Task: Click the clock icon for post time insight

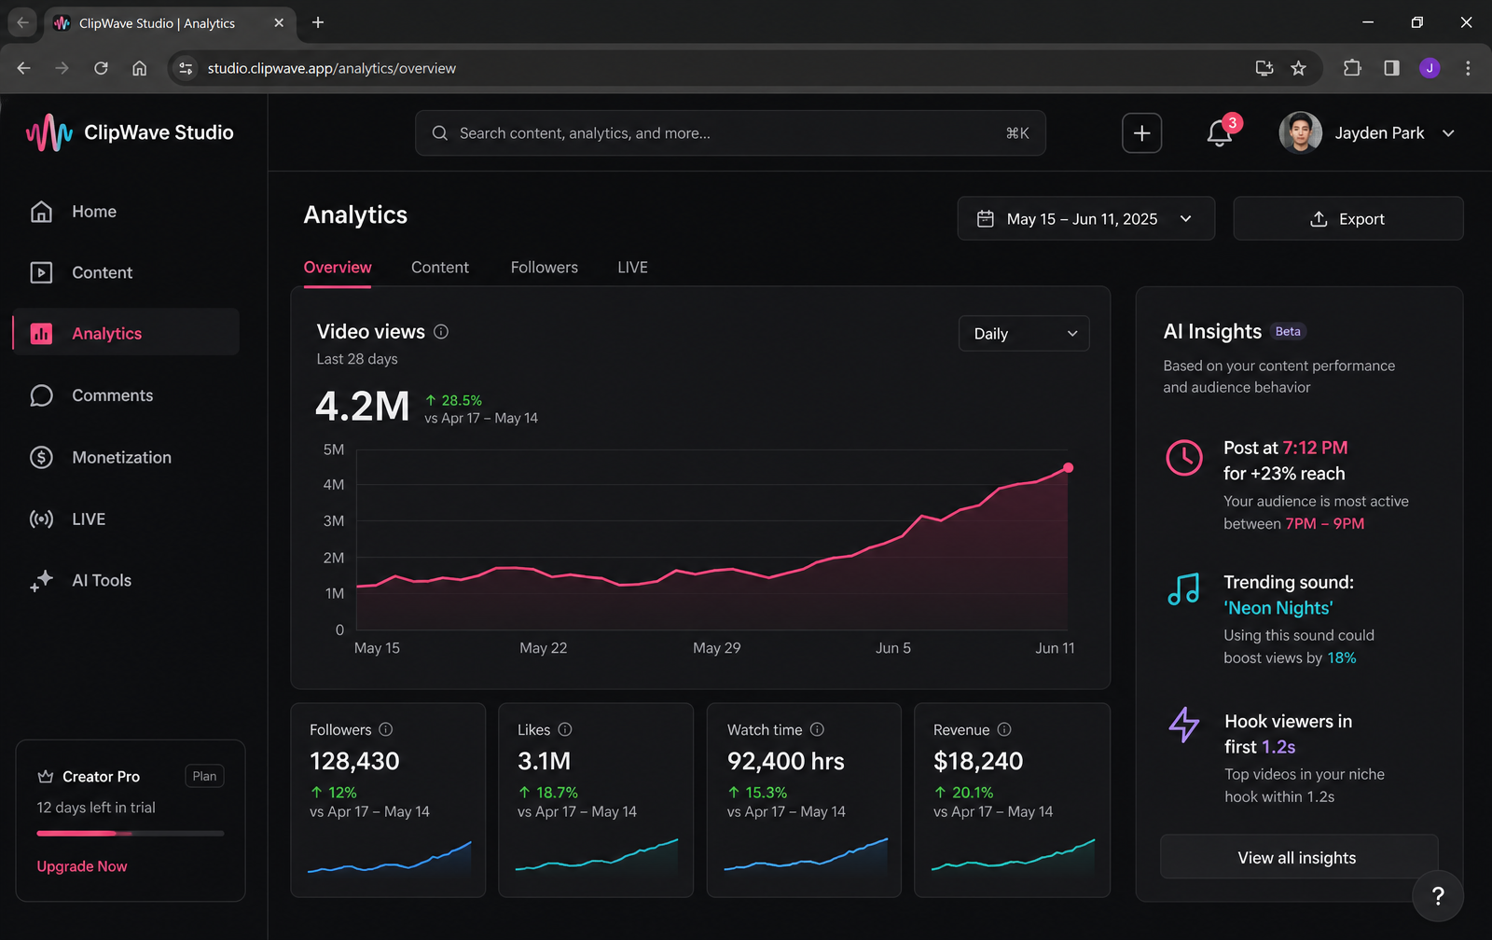Action: 1184,457
